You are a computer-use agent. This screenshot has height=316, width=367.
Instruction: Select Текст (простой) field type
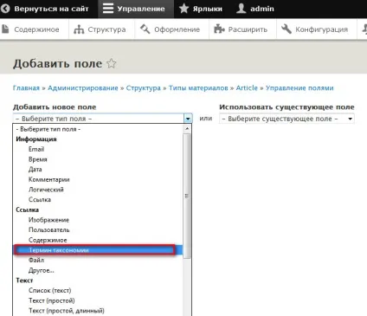pyautogui.click(x=52, y=300)
